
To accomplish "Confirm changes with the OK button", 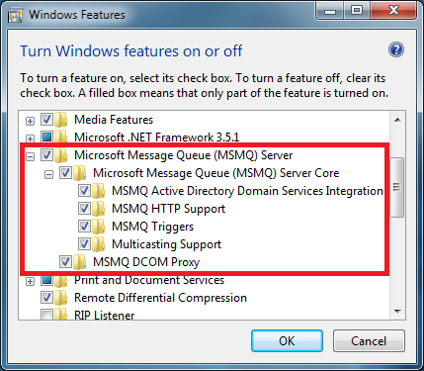I will click(x=287, y=340).
